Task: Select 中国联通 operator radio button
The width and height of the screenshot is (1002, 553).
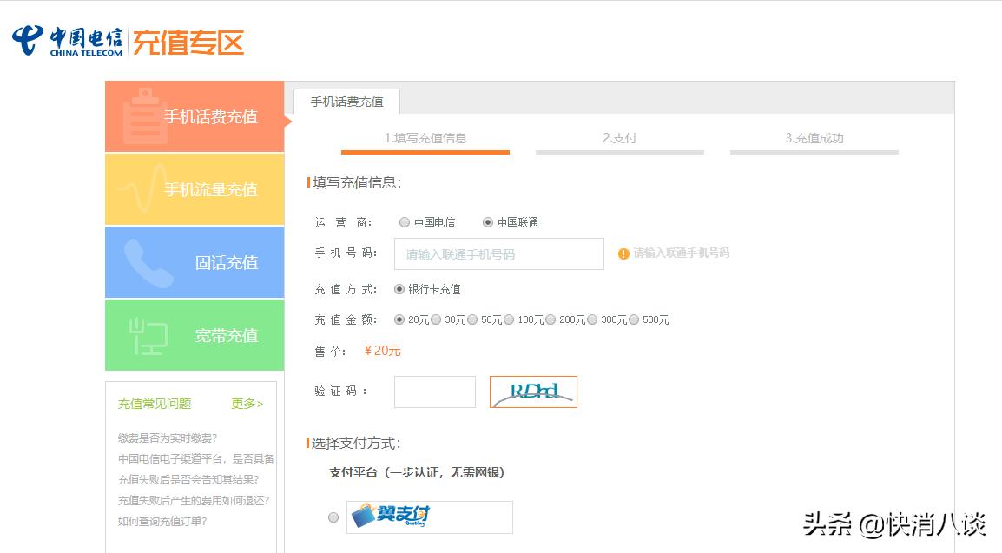Action: [x=488, y=222]
